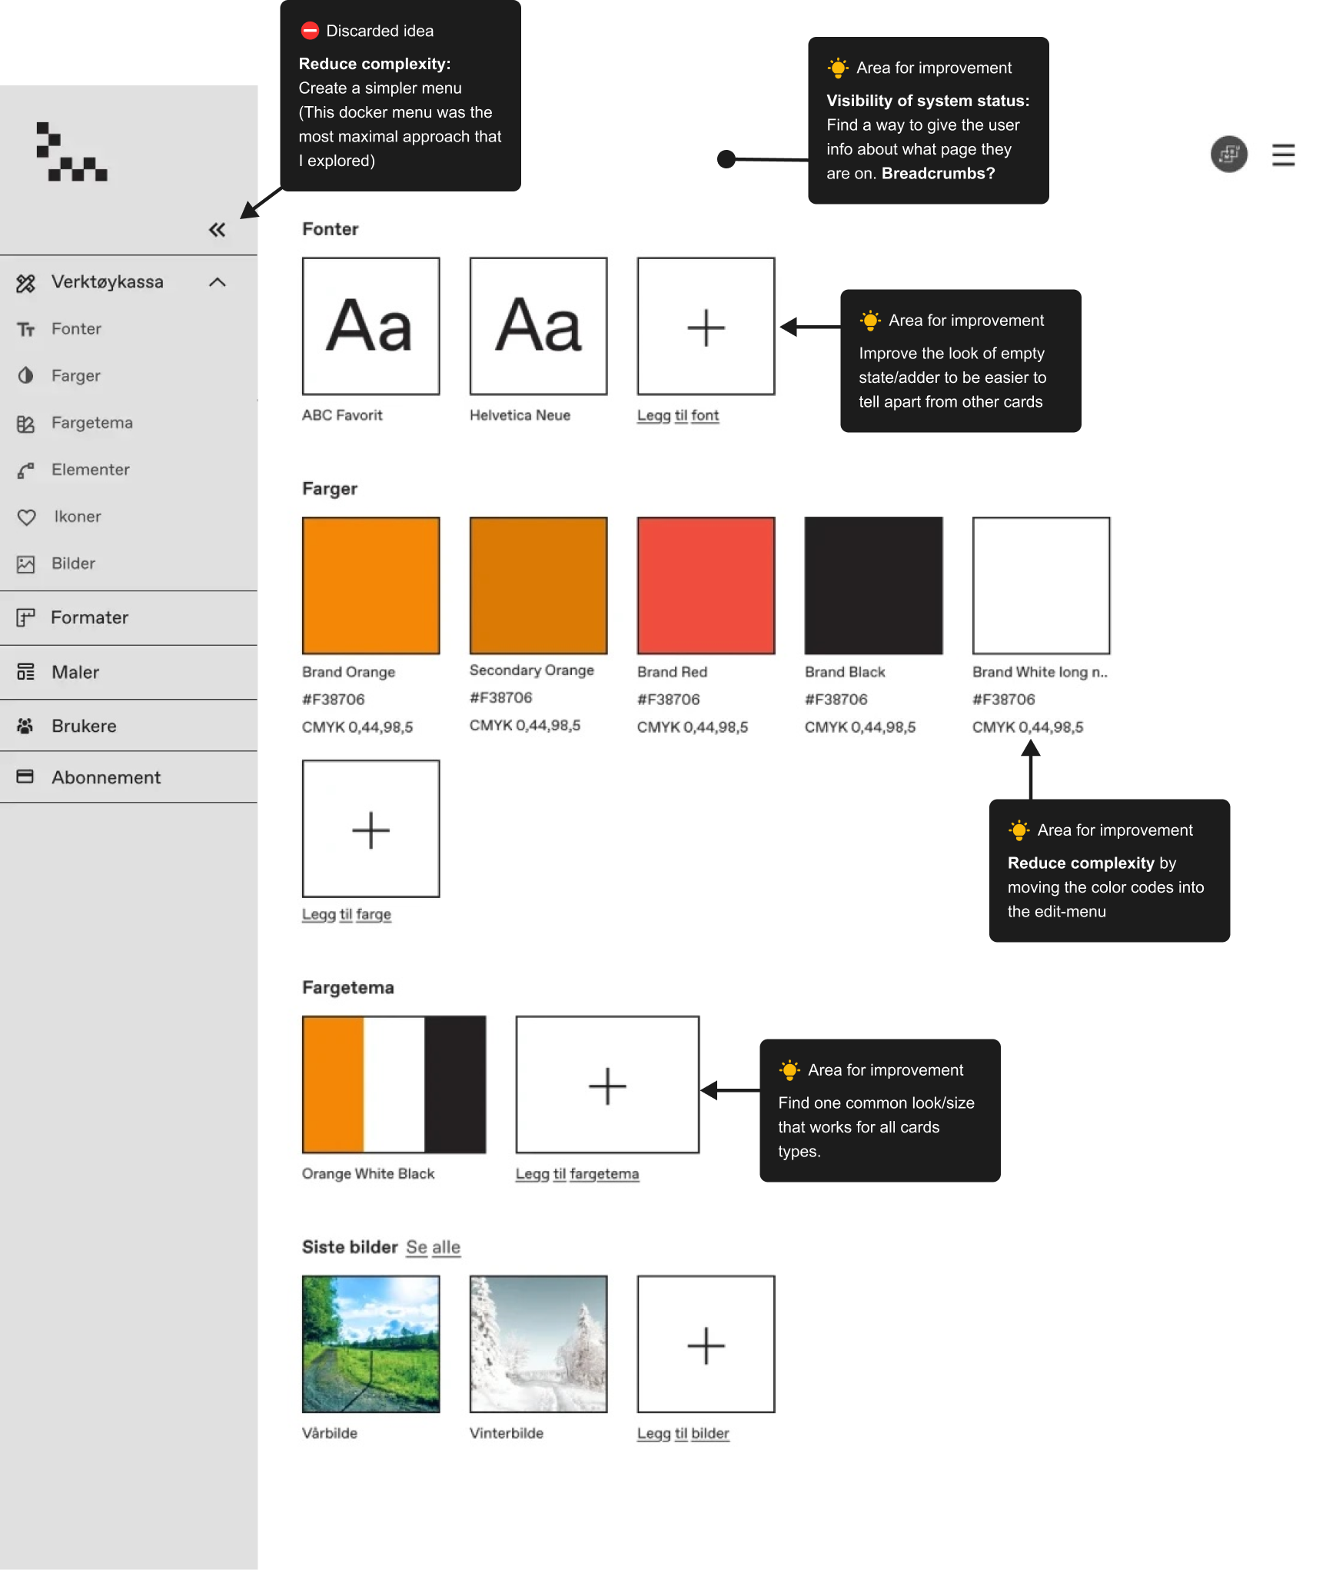
Task: Select the Orange White Black color theme
Action: click(x=394, y=1084)
